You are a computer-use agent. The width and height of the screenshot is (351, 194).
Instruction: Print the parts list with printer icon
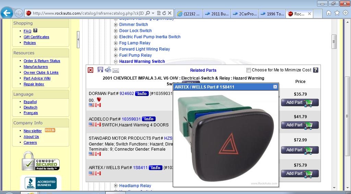tap(108, 70)
